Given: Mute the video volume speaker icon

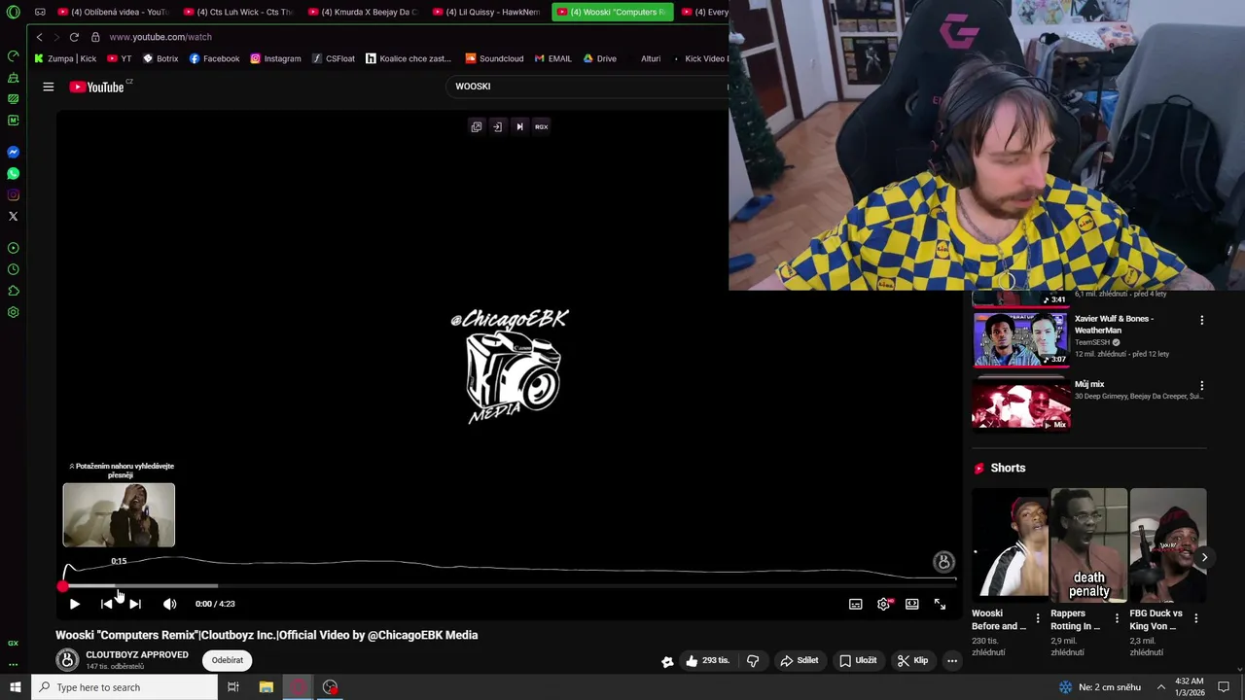Looking at the screenshot, I should click(169, 604).
